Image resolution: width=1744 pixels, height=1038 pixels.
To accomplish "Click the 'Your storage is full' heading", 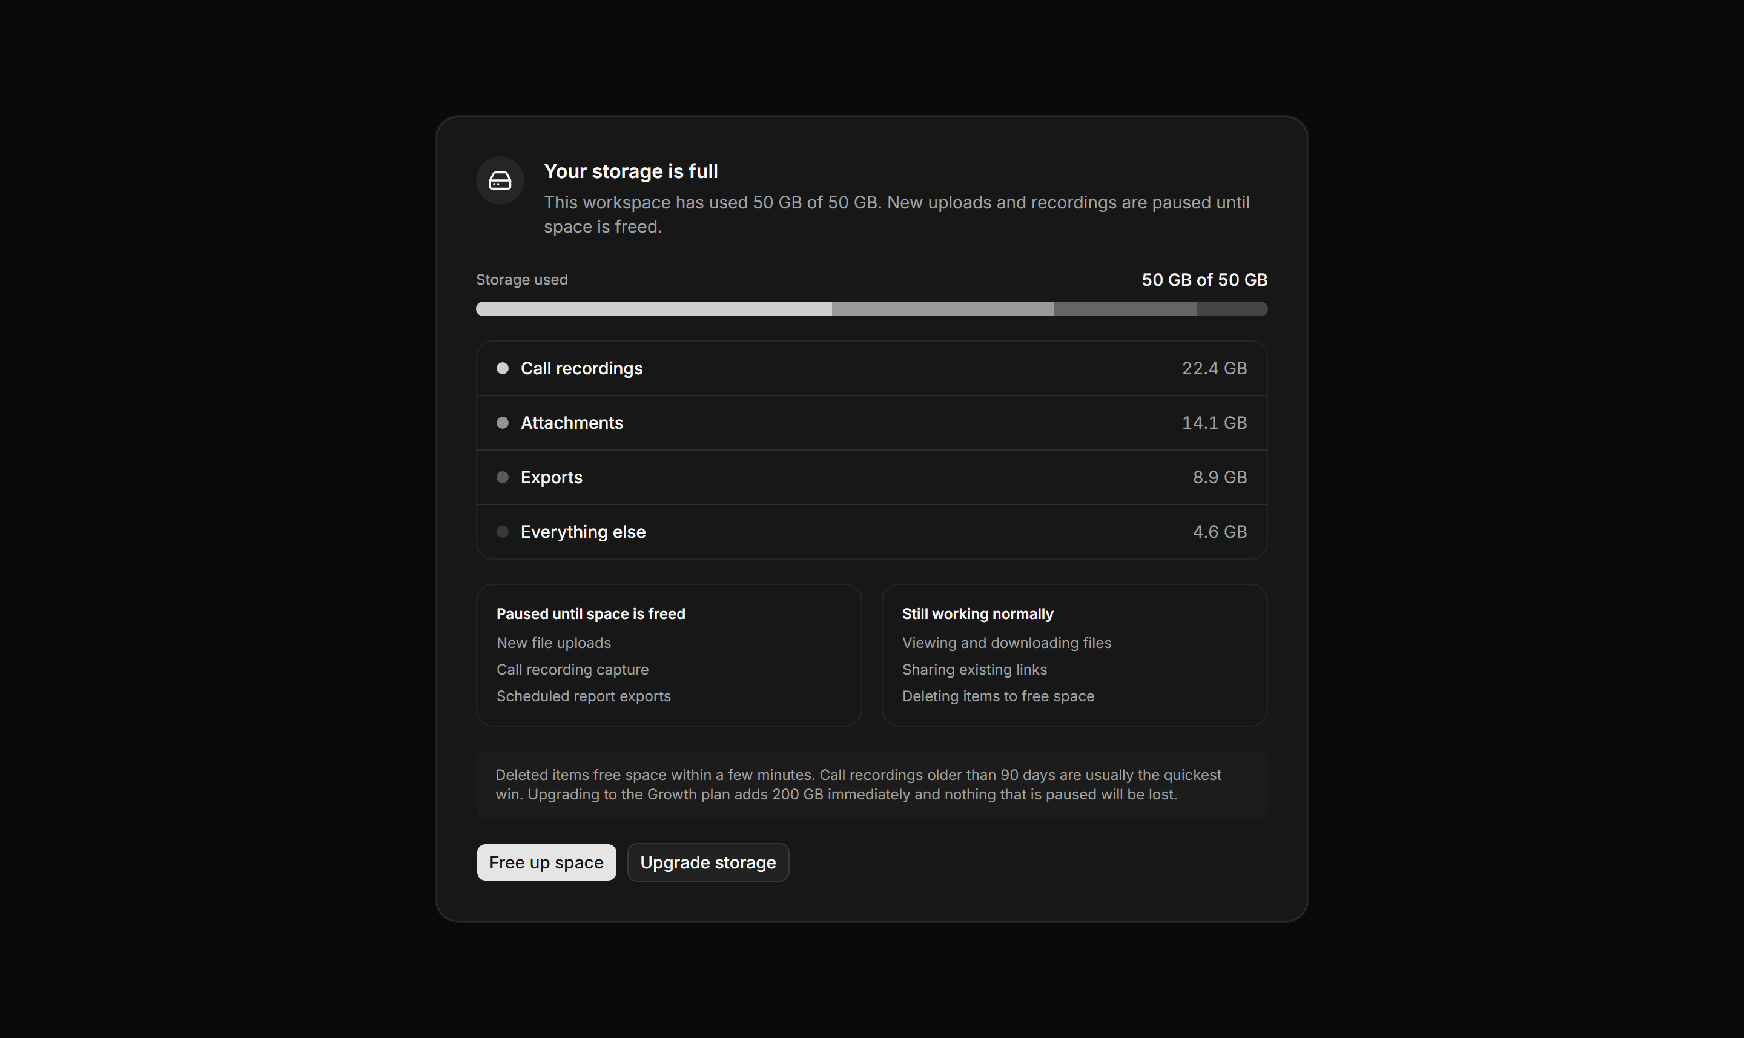I will pyautogui.click(x=631, y=171).
